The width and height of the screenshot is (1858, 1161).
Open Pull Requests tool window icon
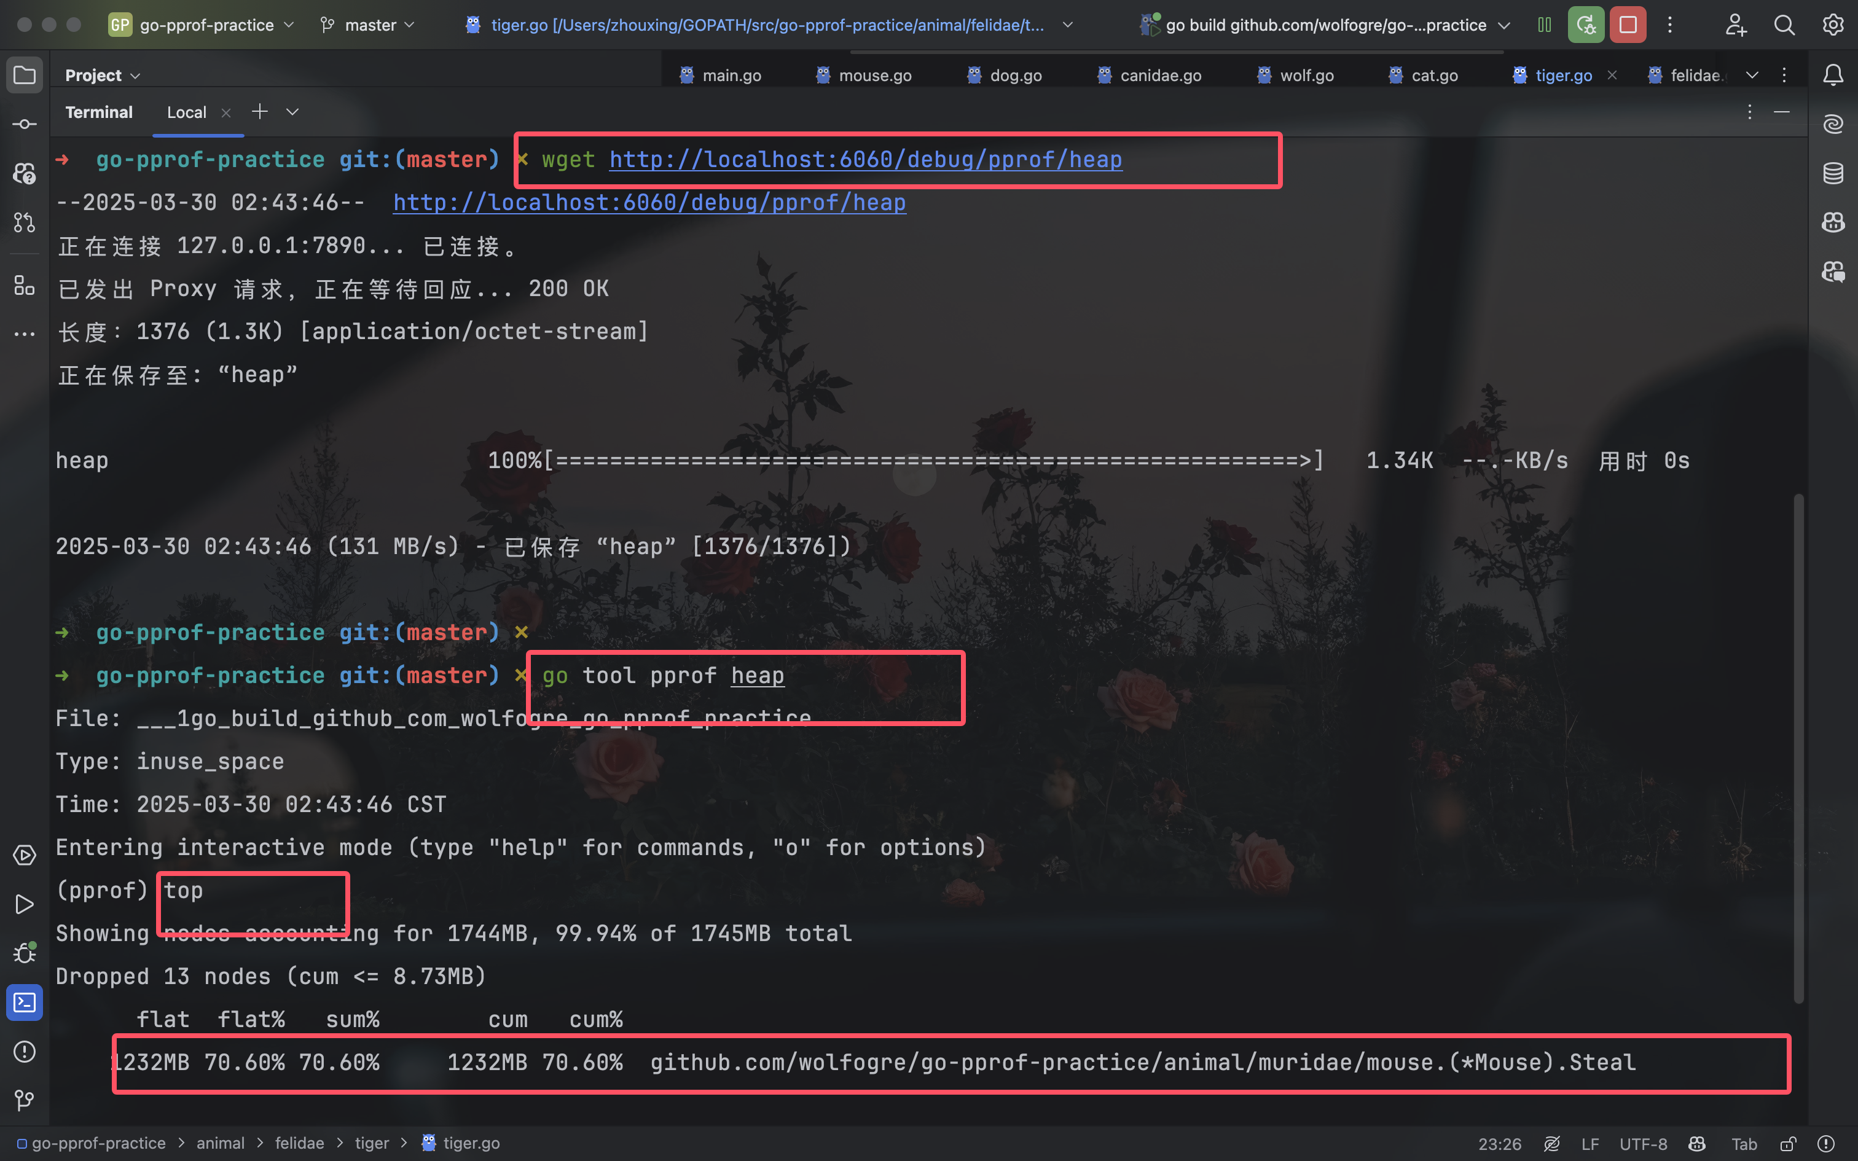pos(25,222)
